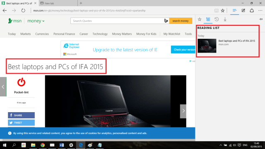Open saved IFA 2015 reading list item
This screenshot has height=149, width=265.
pyautogui.click(x=228, y=46)
